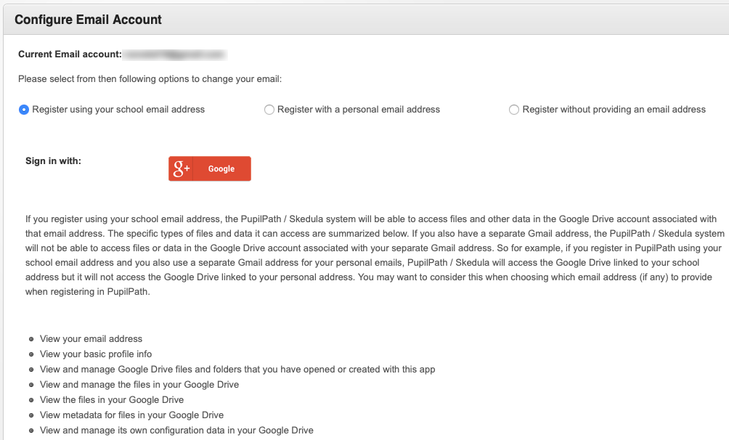This screenshot has height=440, width=729.
Task: Click the 'View your basic profile info' bullet
Action: coord(96,354)
